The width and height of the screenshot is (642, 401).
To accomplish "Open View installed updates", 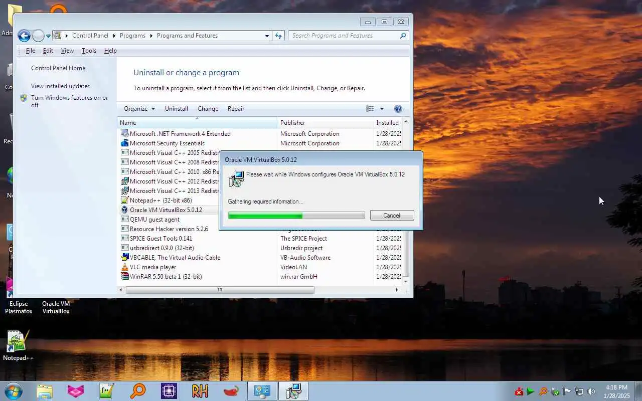I will click(60, 86).
